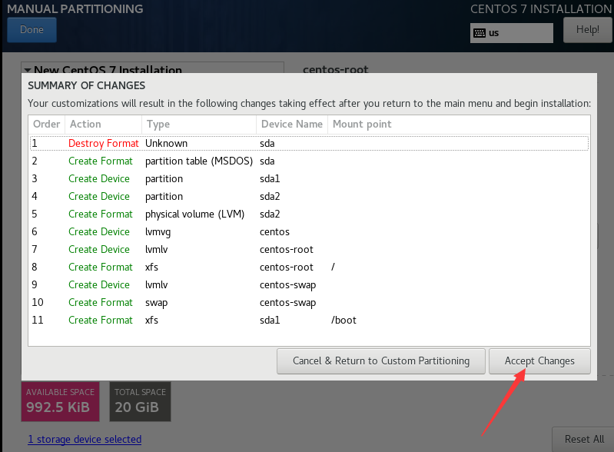
Task: Sort by the Action column header
Action: (x=104, y=125)
